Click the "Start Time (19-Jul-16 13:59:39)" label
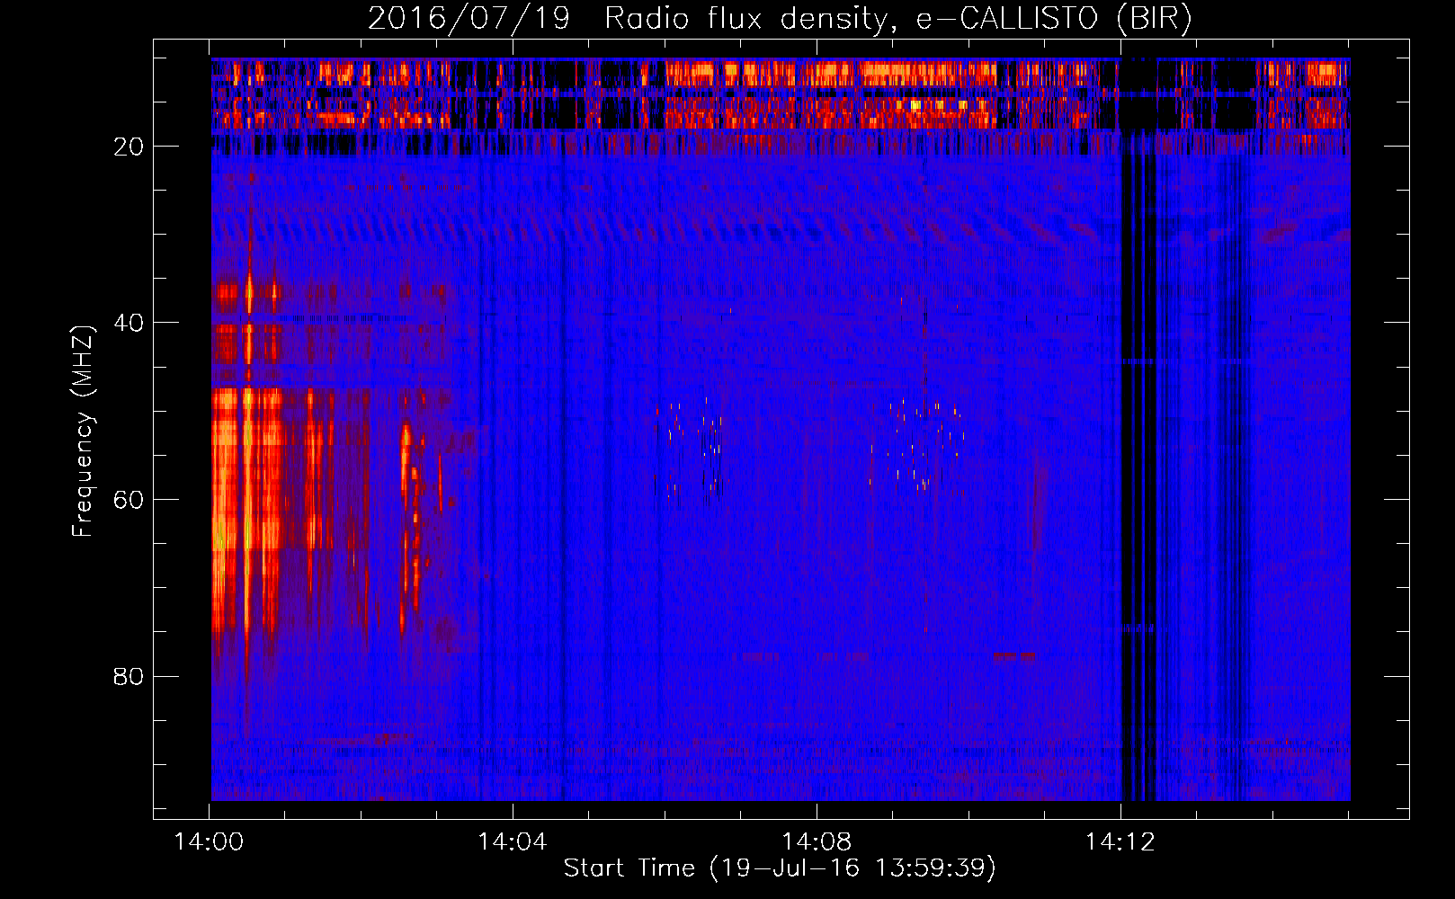 [x=780, y=868]
